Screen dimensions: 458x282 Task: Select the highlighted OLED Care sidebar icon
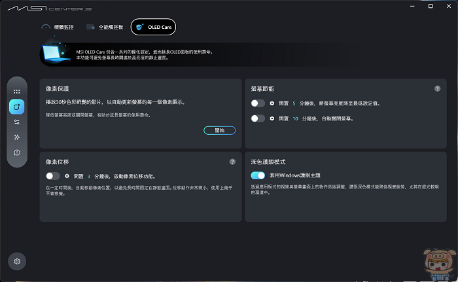point(17,107)
